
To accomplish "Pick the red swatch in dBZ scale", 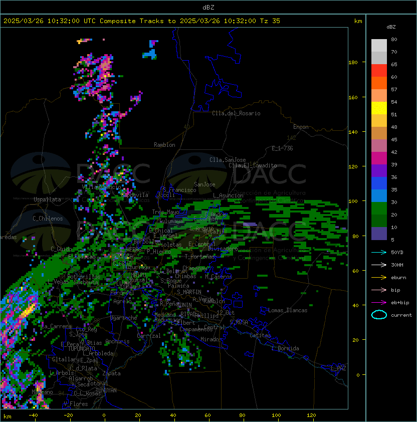I will tap(379, 71).
